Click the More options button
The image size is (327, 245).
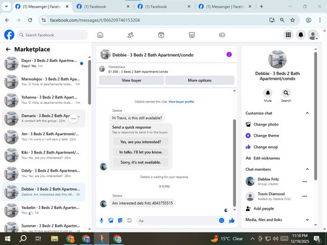[199, 80]
